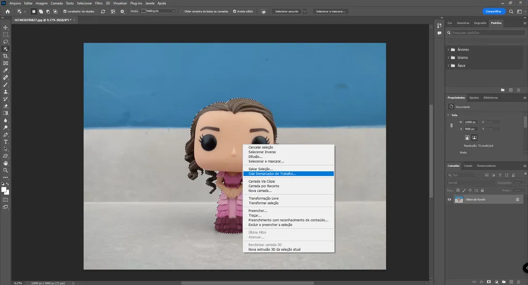Click the foreground color swatch
The width and height of the screenshot is (528, 285).
tap(4, 189)
